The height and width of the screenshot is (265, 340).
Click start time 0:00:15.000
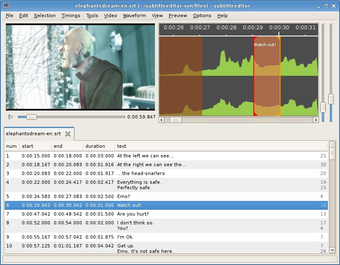[x=36, y=156]
